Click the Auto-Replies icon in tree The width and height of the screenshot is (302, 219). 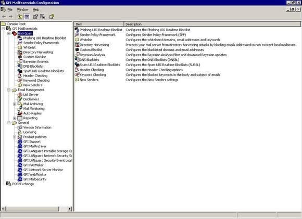click(x=20, y=113)
